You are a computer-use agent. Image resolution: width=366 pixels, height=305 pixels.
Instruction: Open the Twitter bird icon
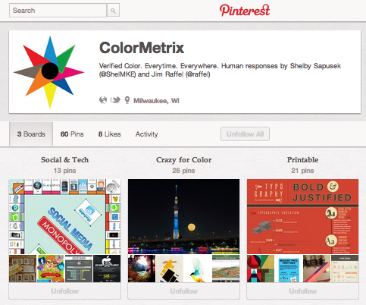point(116,100)
